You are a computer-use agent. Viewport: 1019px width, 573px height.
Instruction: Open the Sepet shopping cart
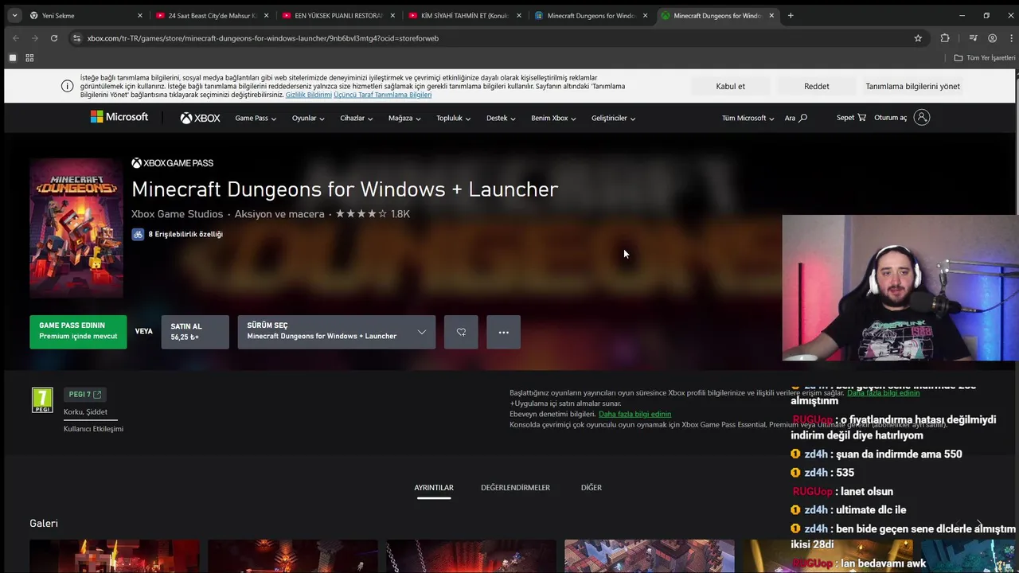coord(851,118)
